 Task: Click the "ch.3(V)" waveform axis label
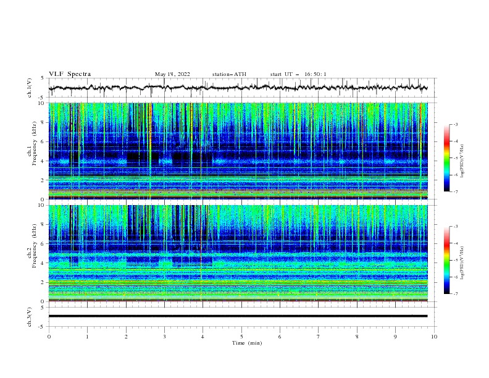pos(30,317)
